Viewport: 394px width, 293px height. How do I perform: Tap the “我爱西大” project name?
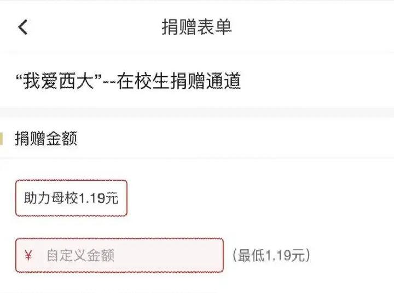60,81
